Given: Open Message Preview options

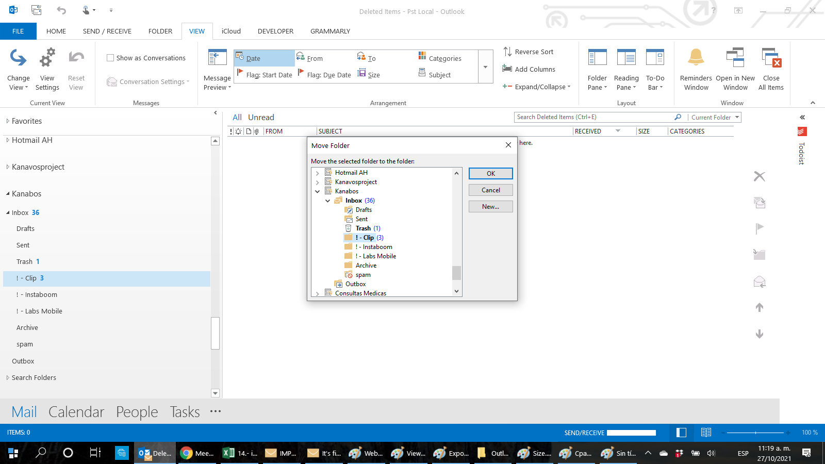Looking at the screenshot, I should pyautogui.click(x=217, y=70).
